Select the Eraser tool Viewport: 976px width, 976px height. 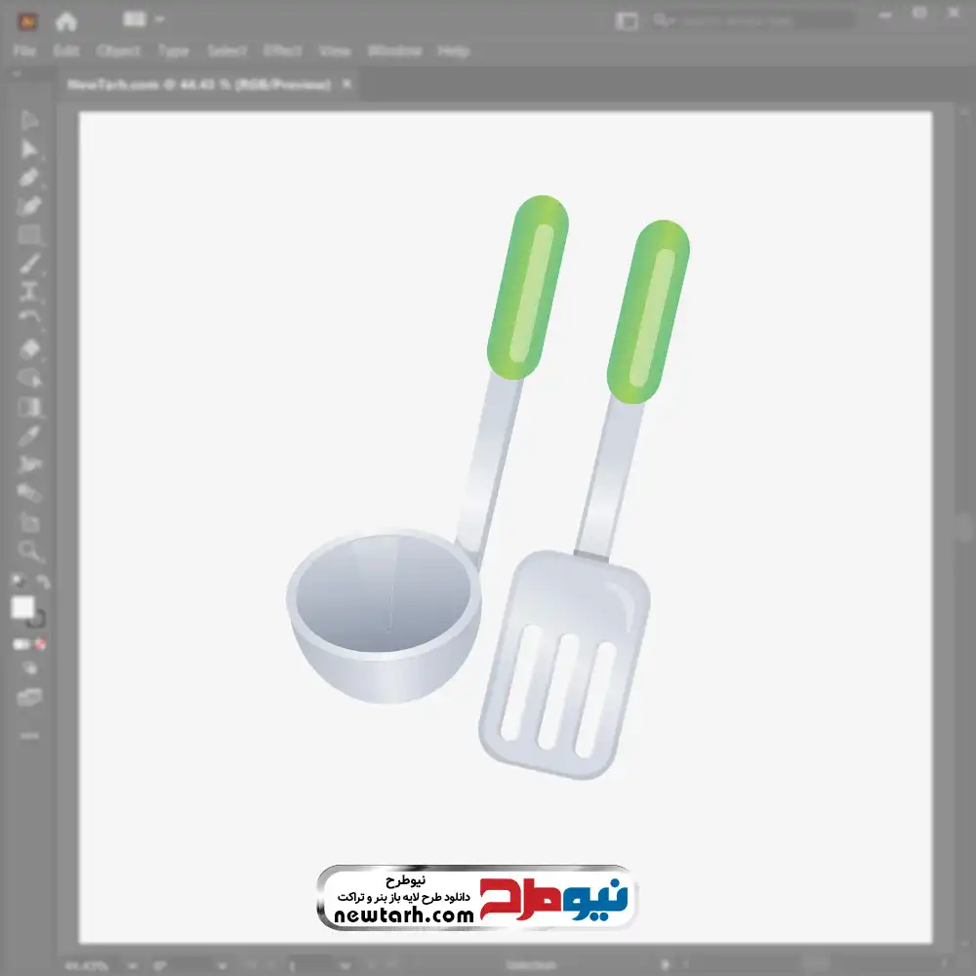pyautogui.click(x=29, y=349)
